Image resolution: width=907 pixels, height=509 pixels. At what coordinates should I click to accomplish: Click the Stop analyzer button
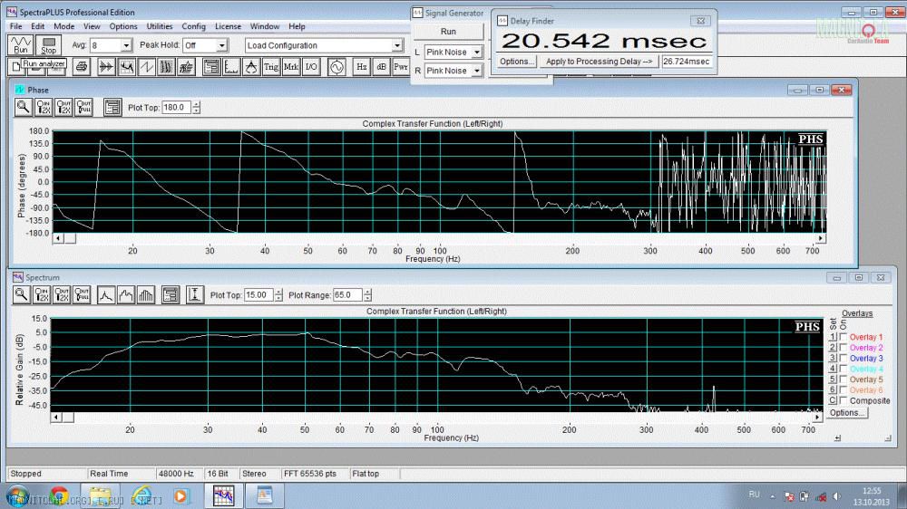pos(49,45)
